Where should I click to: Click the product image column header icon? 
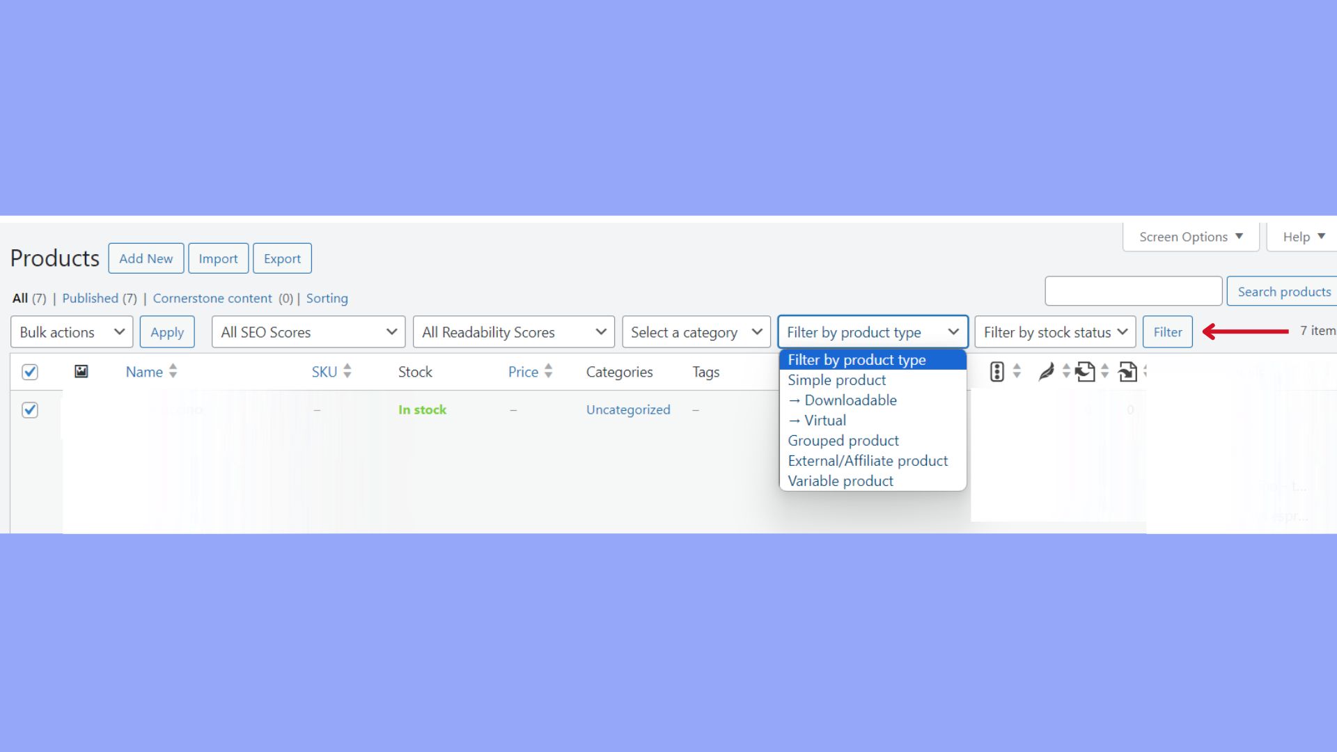point(81,371)
